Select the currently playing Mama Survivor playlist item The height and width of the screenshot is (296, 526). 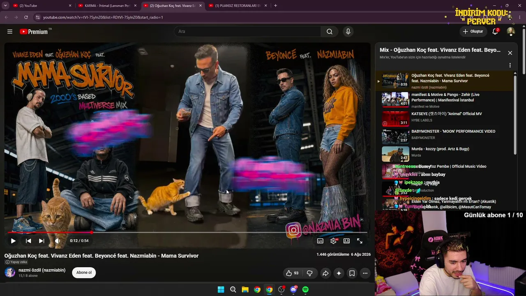click(445, 81)
